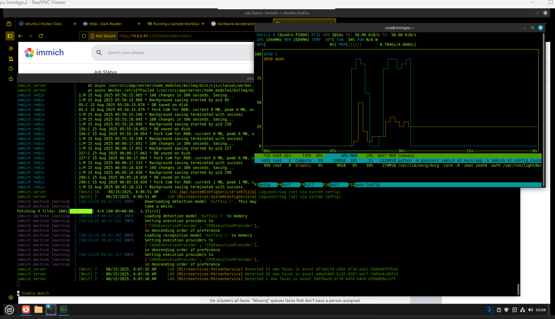Go back using the browser back arrow
The height and width of the screenshot is (319, 555).
[x=20, y=36]
